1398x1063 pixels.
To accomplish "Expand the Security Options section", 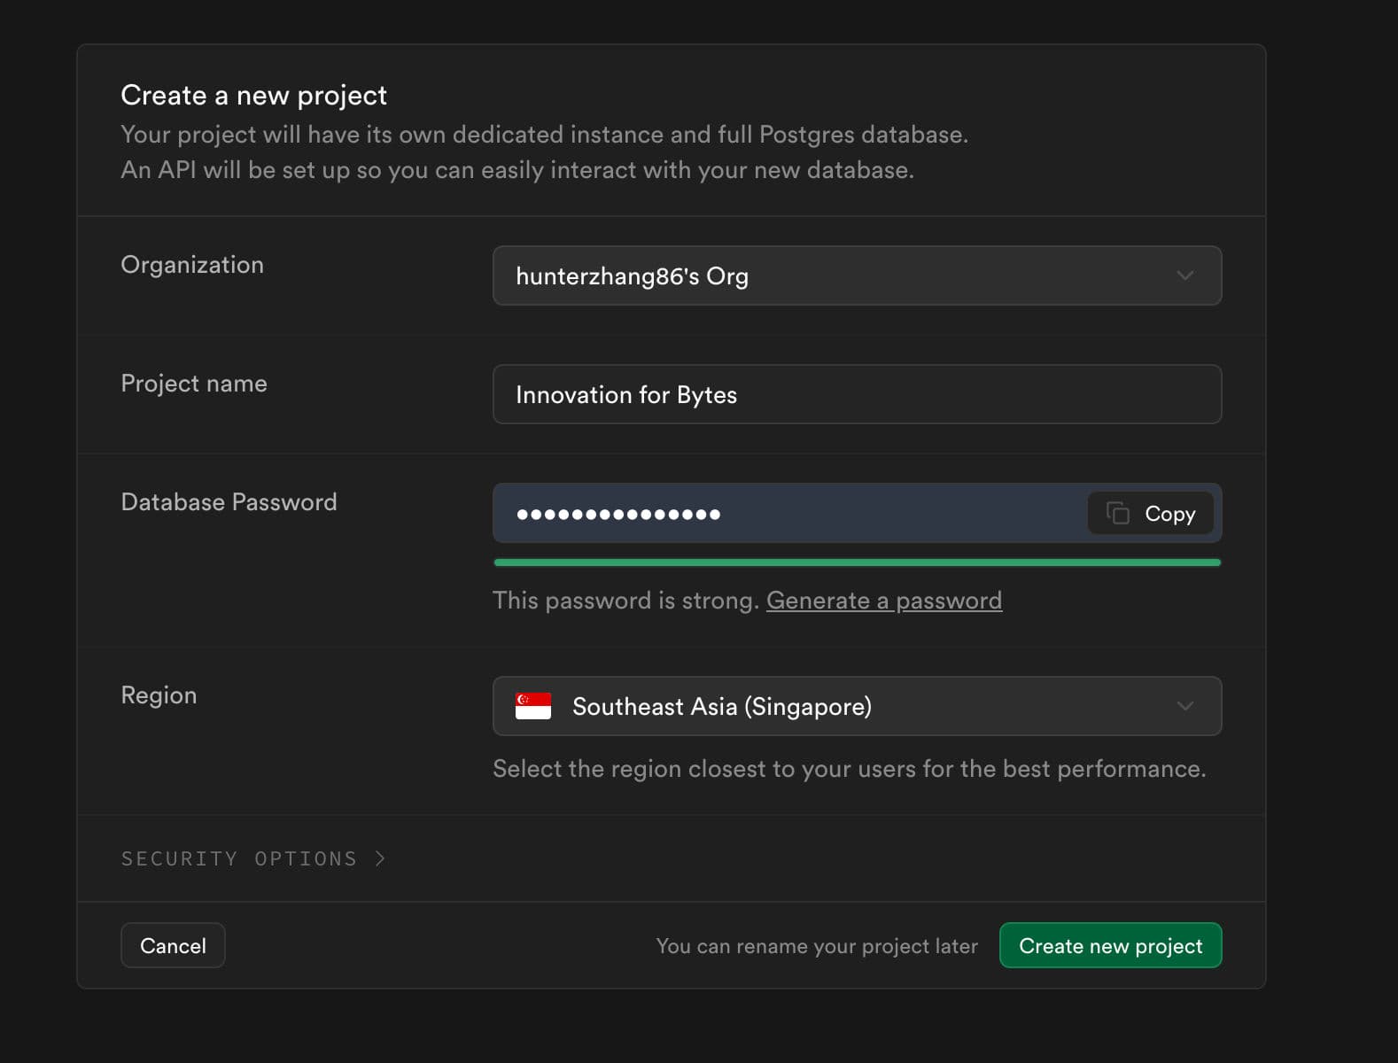I will 239,858.
